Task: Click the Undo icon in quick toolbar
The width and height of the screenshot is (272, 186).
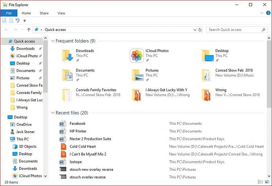Action: 17,21
